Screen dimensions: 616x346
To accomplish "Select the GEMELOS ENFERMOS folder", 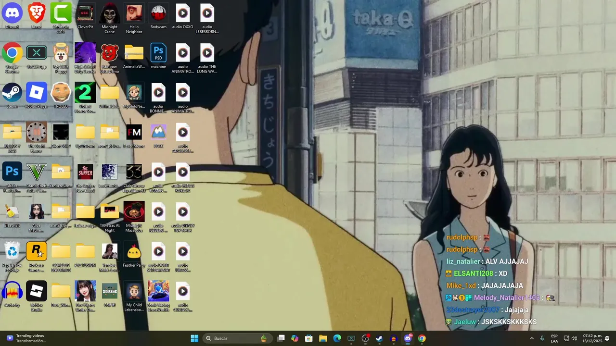I will click(x=61, y=257).
